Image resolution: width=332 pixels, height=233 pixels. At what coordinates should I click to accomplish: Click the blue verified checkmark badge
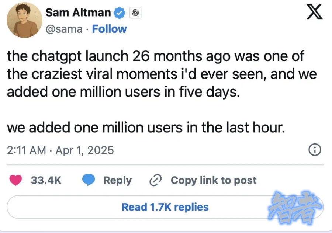pyautogui.click(x=119, y=13)
